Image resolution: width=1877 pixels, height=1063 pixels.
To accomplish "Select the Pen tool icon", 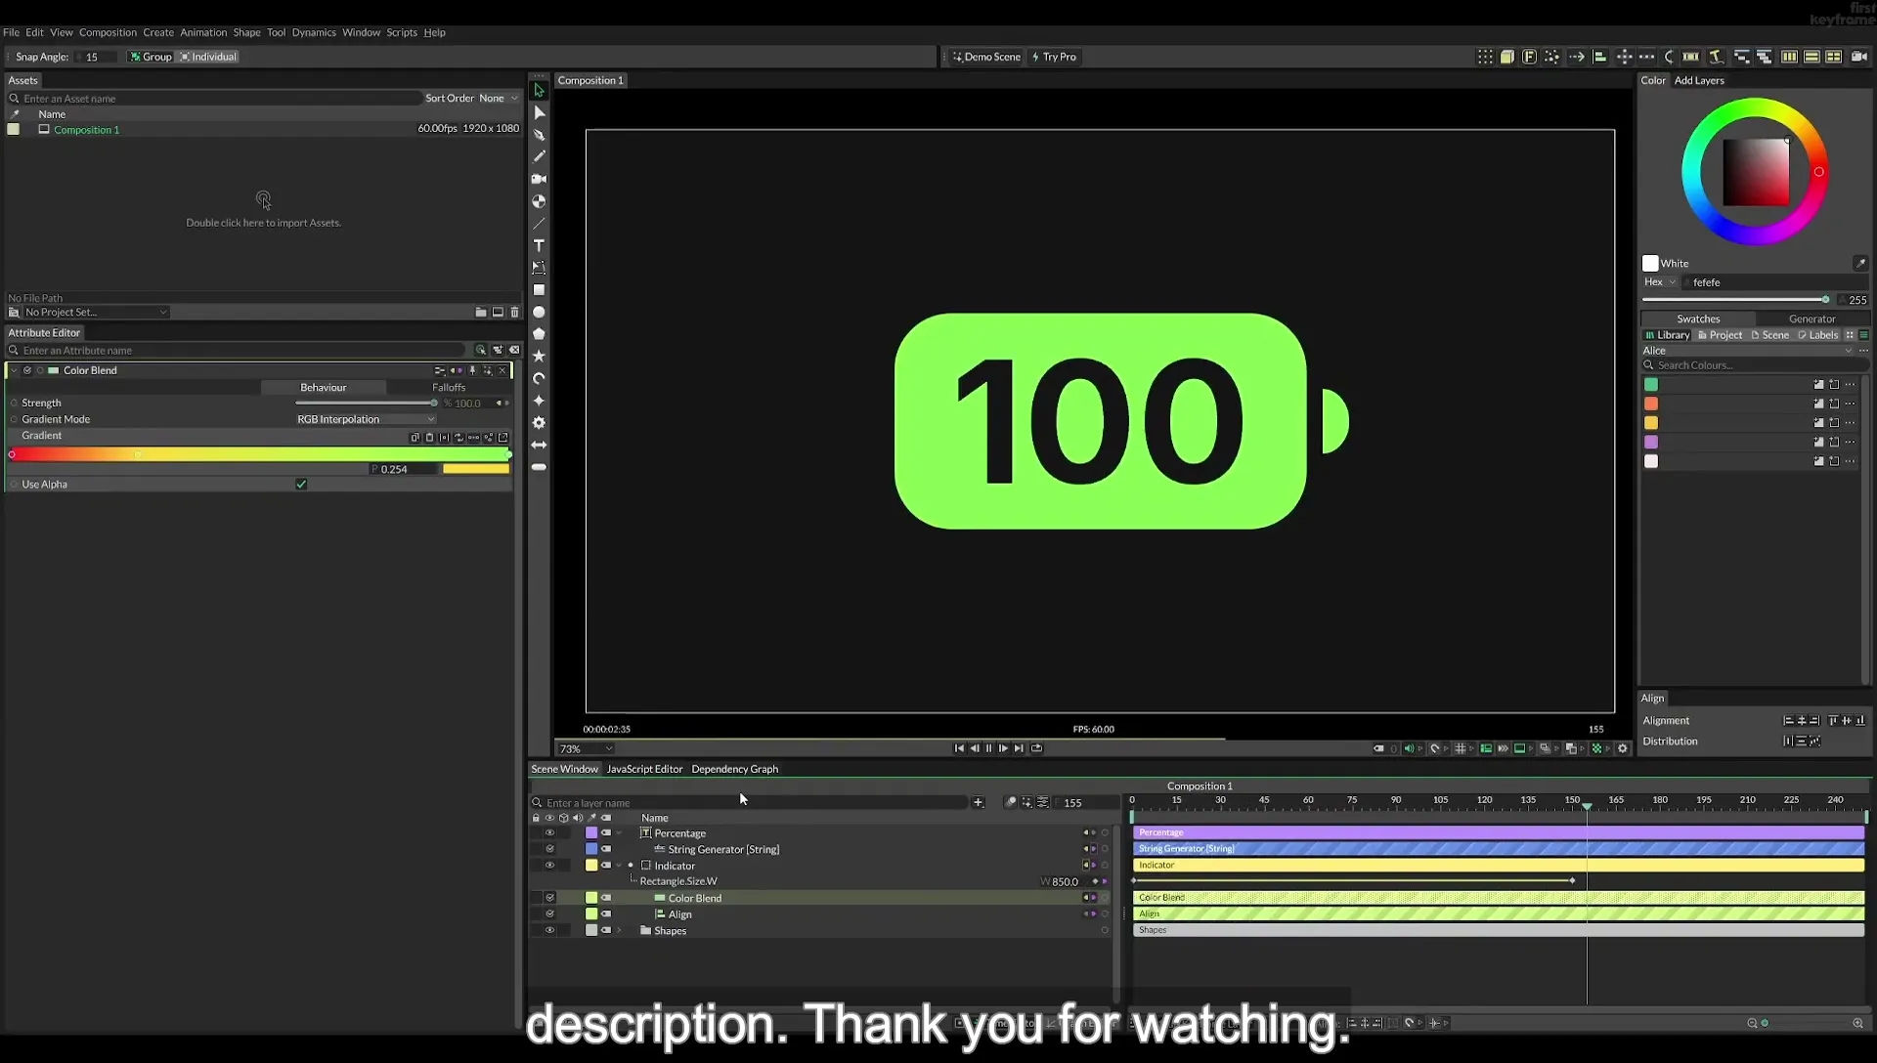I will [x=539, y=135].
